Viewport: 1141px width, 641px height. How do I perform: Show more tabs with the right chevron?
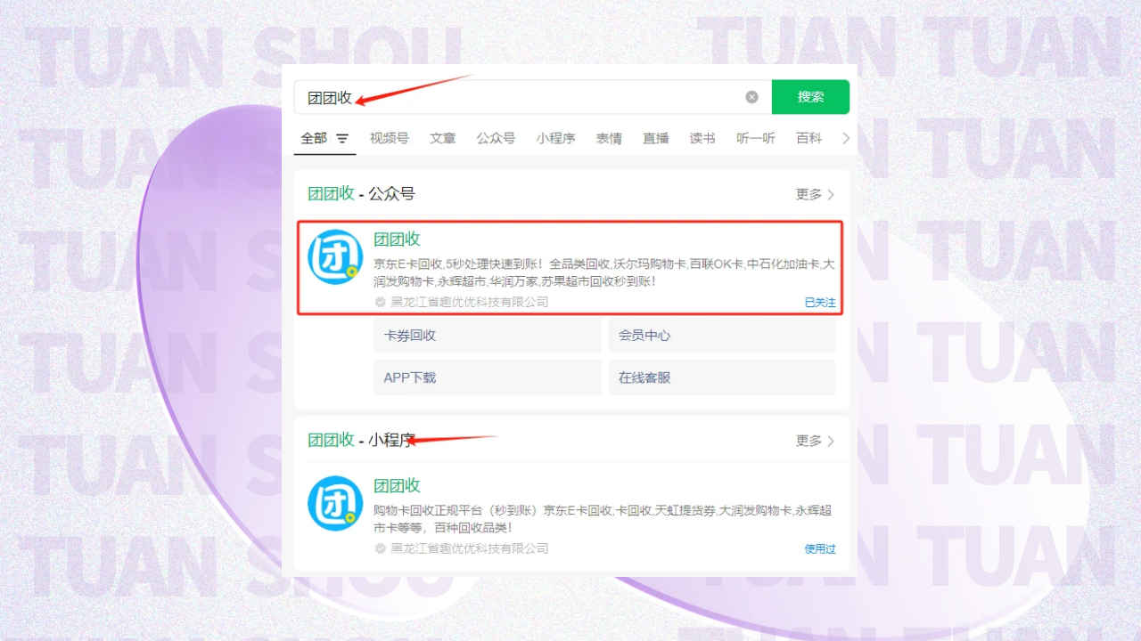click(846, 138)
